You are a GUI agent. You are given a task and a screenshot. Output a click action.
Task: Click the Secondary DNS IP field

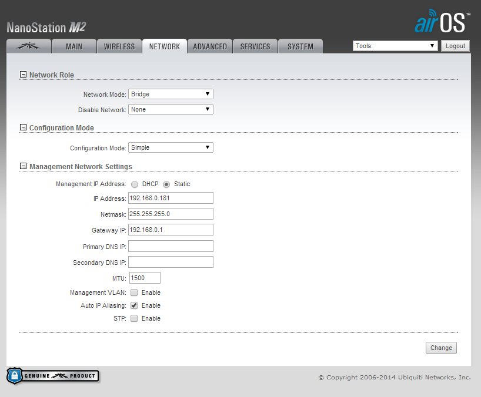171,262
